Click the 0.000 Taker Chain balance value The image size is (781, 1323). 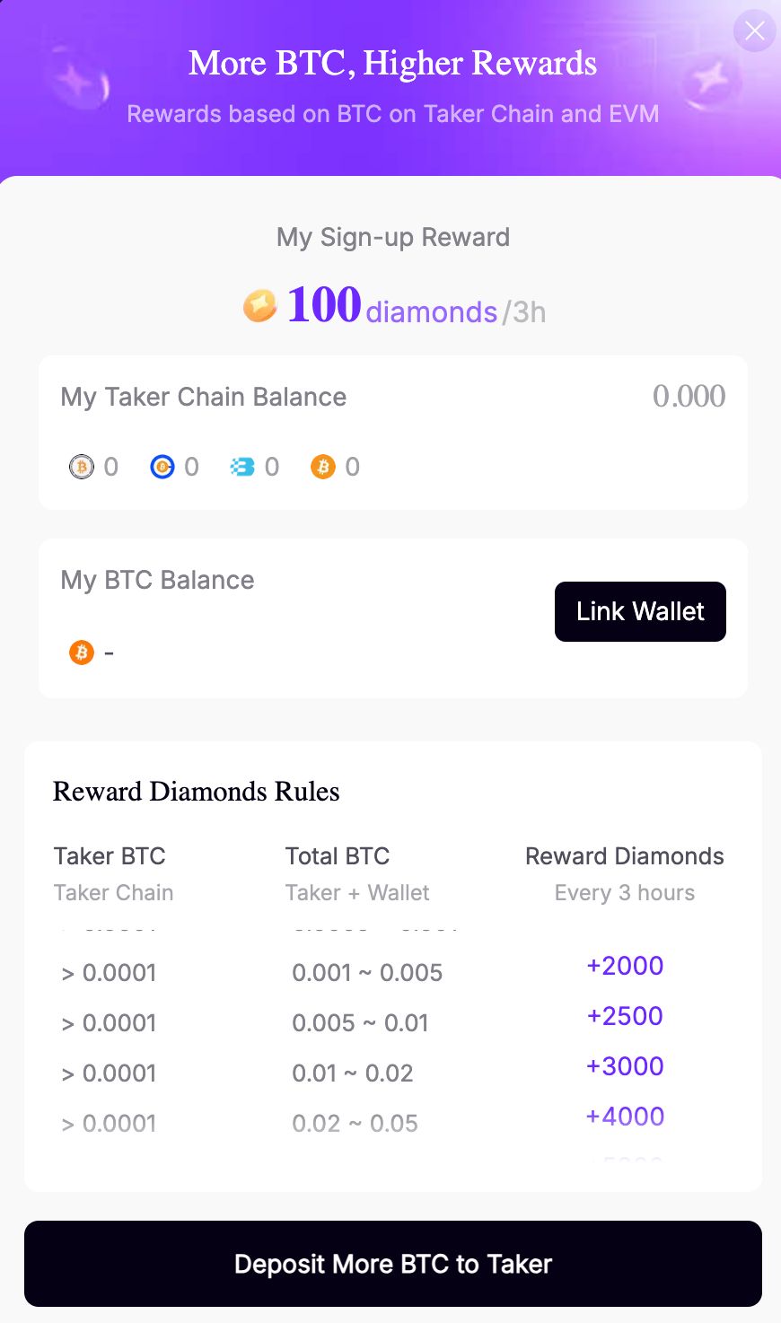(689, 396)
